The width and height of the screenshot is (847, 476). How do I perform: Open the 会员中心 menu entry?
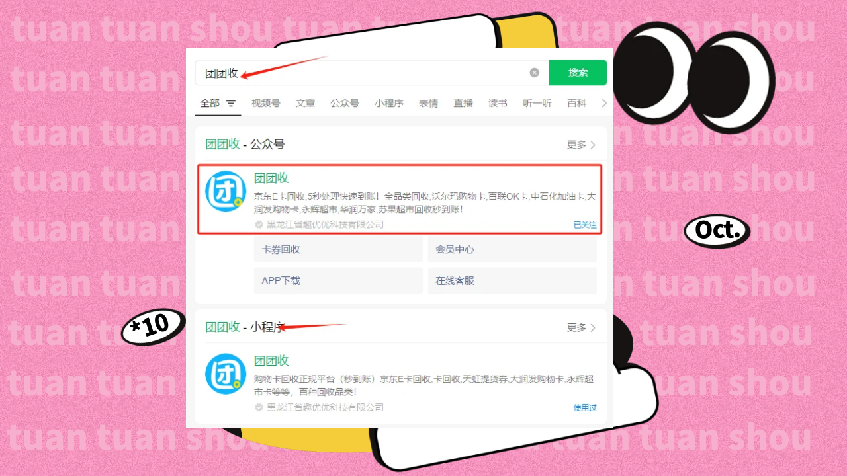[x=512, y=249]
